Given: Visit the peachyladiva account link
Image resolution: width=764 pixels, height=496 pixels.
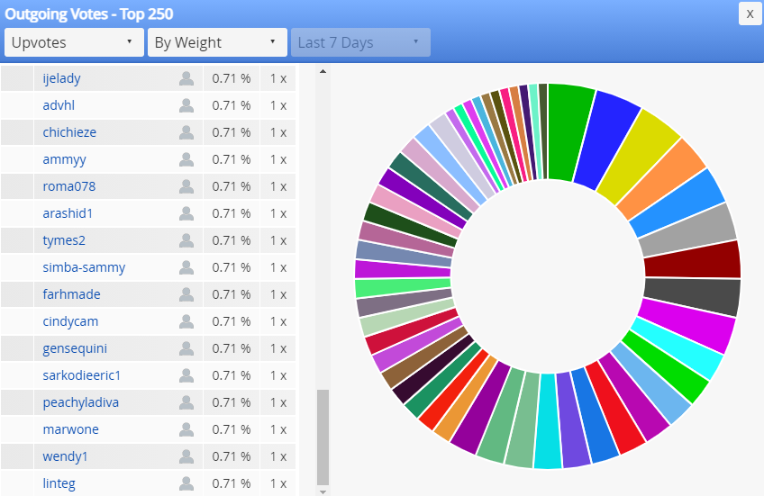Looking at the screenshot, I should [80, 402].
